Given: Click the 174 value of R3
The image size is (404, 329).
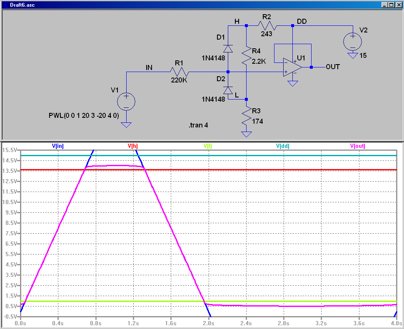Looking at the screenshot, I should coord(257,121).
